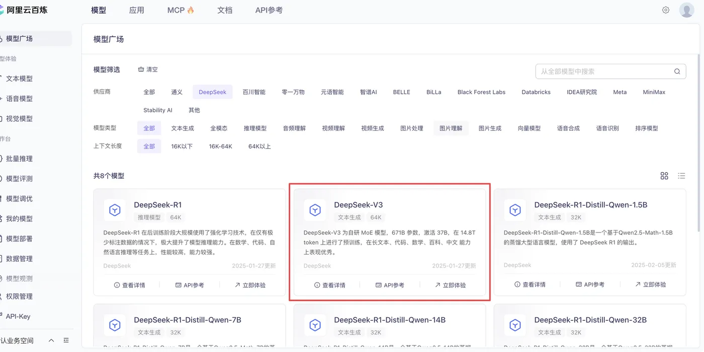Filter supplier by 智谱AI

[x=369, y=92]
